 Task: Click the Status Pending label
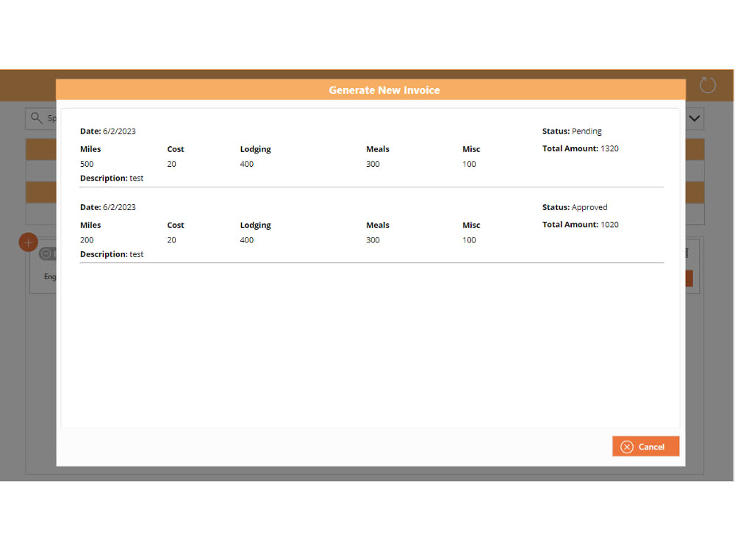[x=571, y=131]
